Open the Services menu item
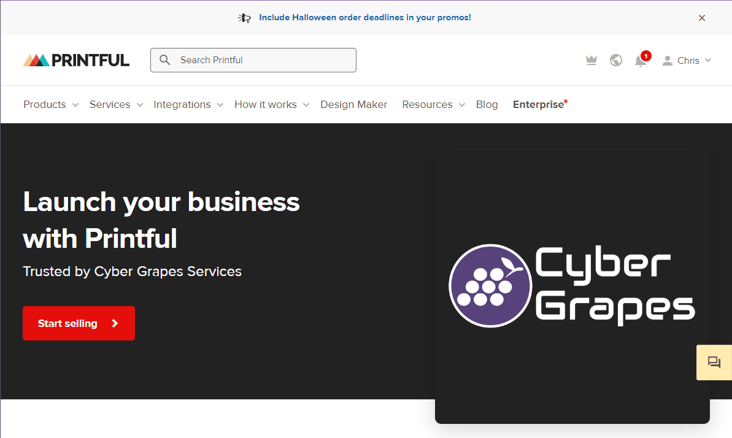732x438 pixels. 110,105
